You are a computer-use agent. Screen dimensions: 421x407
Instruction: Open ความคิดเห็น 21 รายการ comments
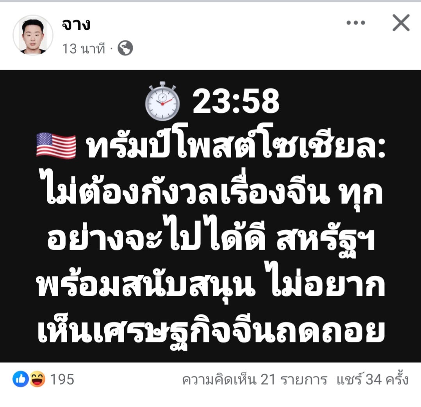(255, 380)
